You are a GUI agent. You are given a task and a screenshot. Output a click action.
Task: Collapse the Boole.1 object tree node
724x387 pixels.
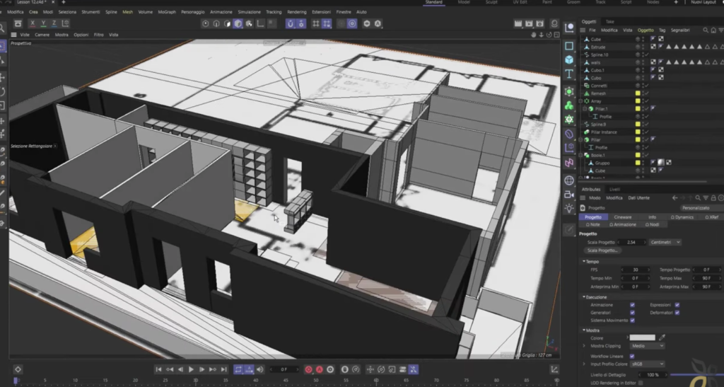[x=581, y=155]
